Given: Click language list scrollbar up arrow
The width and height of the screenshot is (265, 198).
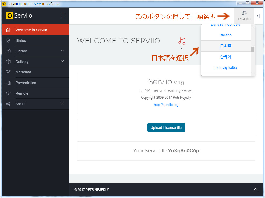Looking at the screenshot, I should click(253, 27).
